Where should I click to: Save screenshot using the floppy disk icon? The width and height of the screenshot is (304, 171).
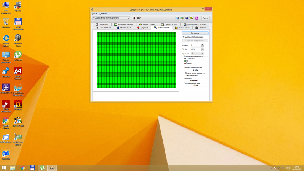(187, 18)
